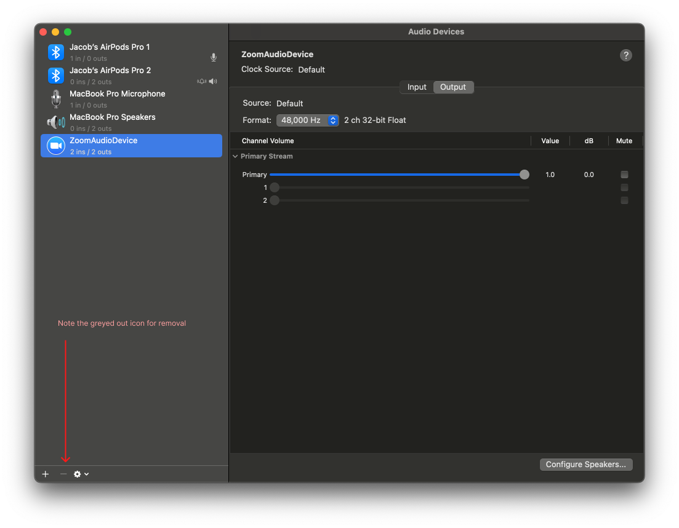This screenshot has width=679, height=528.
Task: Open the help question mark button
Action: point(625,55)
